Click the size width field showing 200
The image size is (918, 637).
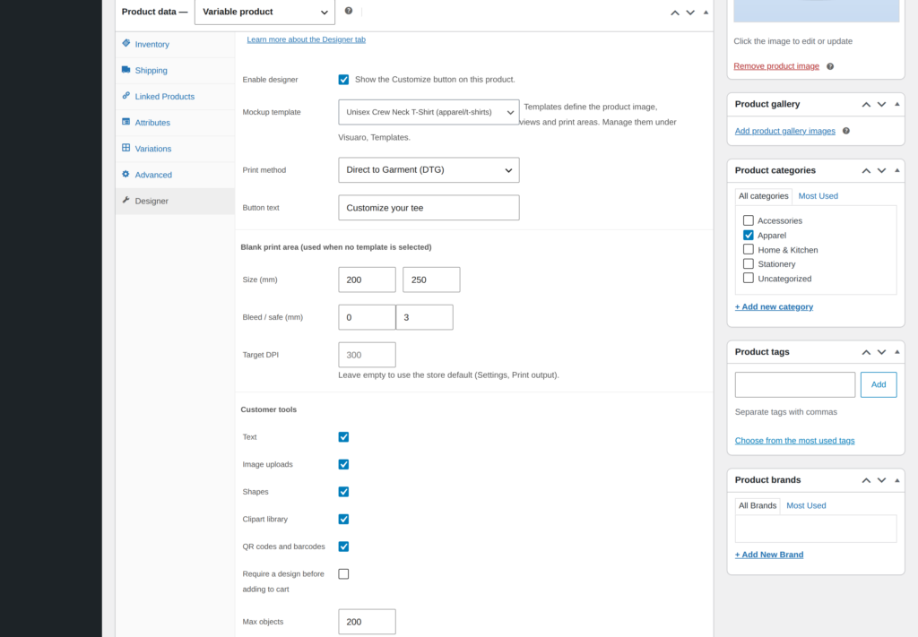click(x=367, y=280)
